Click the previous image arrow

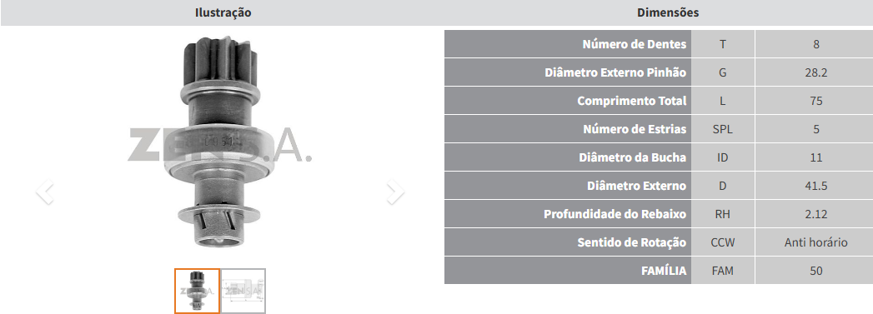tap(44, 192)
